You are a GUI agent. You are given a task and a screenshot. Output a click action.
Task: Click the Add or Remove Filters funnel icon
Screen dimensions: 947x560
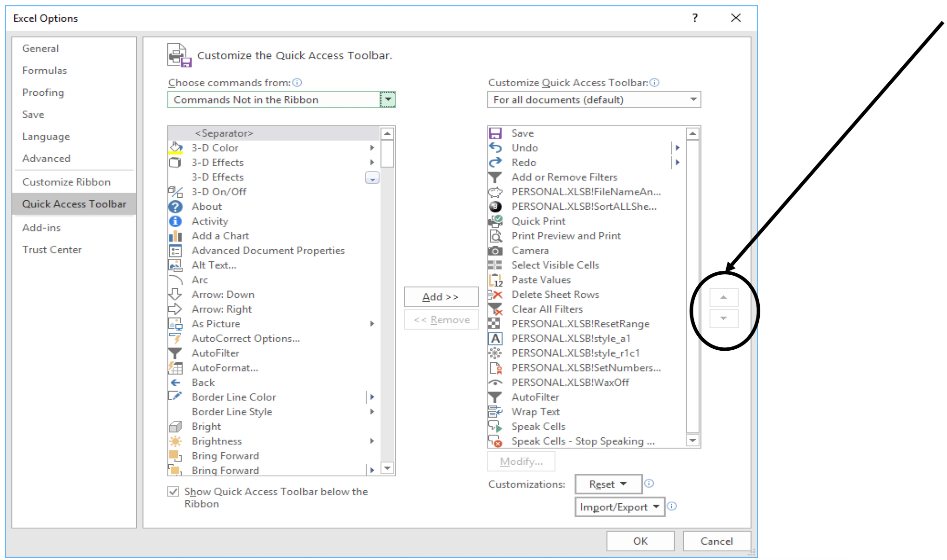click(x=495, y=177)
